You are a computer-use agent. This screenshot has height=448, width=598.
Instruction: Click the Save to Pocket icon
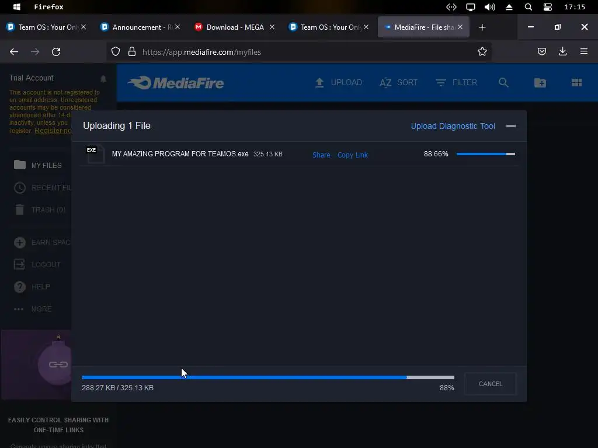point(542,51)
